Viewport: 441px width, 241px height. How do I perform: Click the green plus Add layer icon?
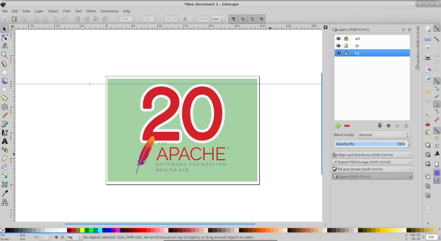click(x=338, y=126)
